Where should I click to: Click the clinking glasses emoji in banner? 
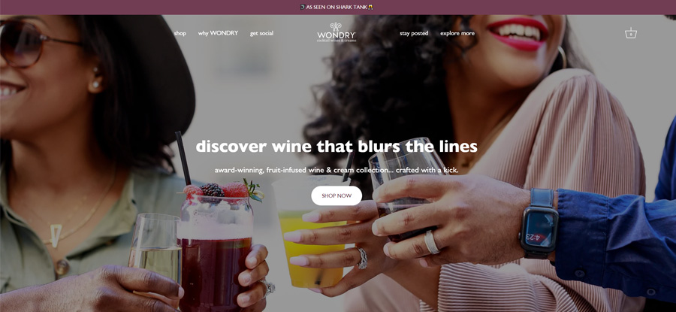tap(370, 8)
